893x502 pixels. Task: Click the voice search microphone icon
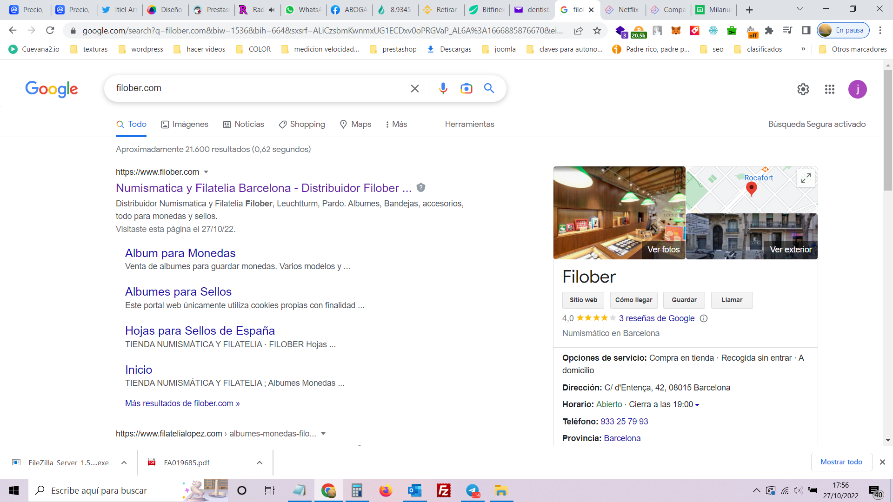tap(443, 88)
